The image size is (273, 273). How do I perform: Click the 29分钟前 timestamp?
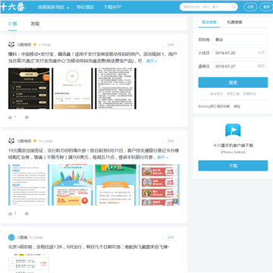(x=45, y=141)
